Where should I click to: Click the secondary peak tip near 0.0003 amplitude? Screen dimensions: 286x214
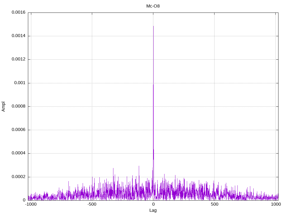point(139,166)
